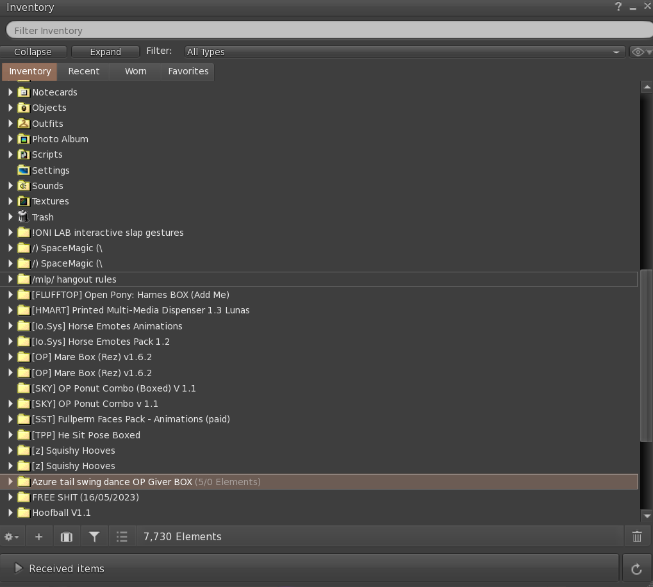
Task: Expand the FREE SHIT (16/05/2023) folder
Action: 10,497
